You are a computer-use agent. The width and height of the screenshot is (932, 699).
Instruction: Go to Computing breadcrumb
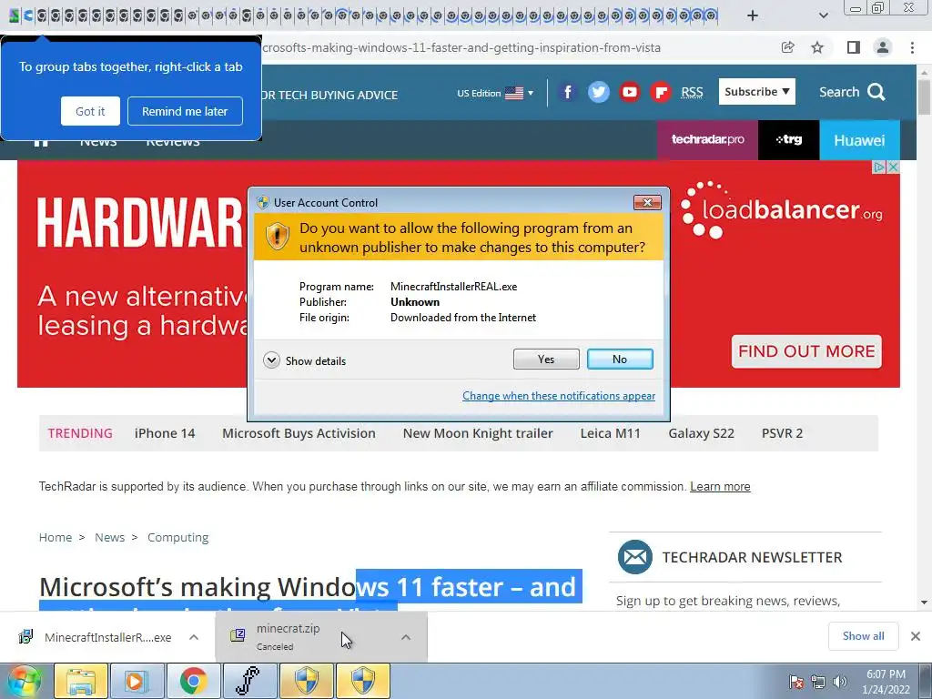coord(177,537)
